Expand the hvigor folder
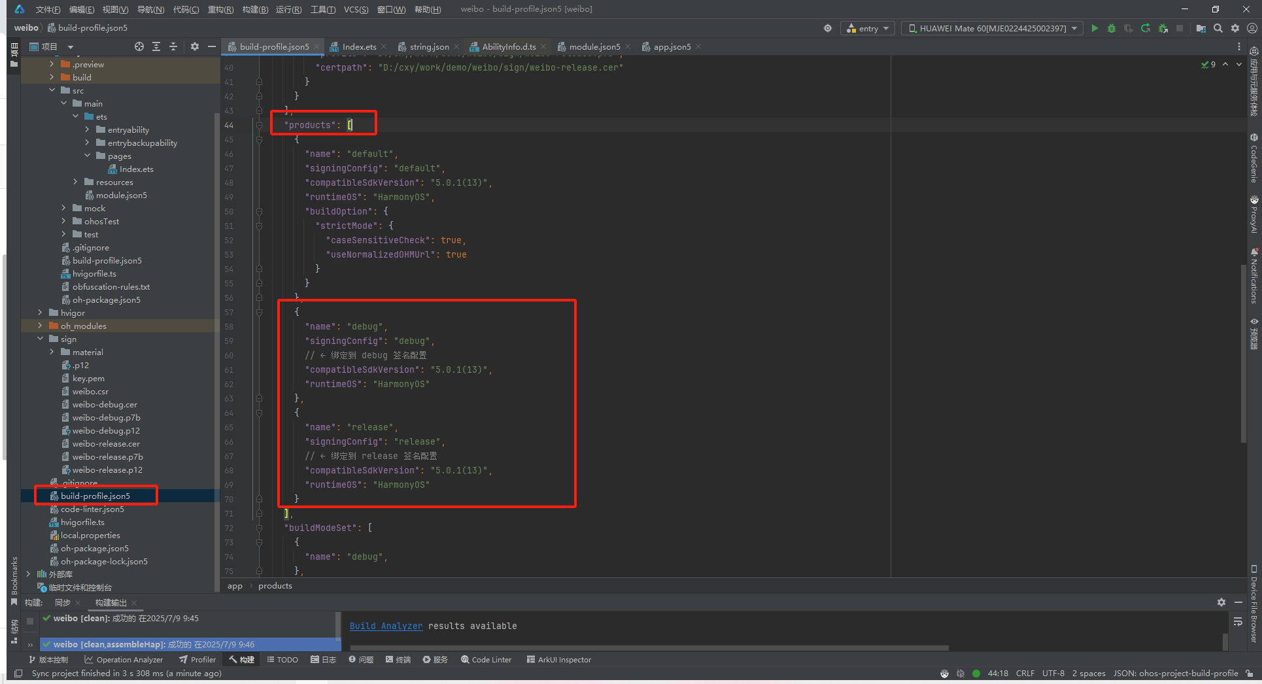The height and width of the screenshot is (684, 1262). click(x=40, y=313)
